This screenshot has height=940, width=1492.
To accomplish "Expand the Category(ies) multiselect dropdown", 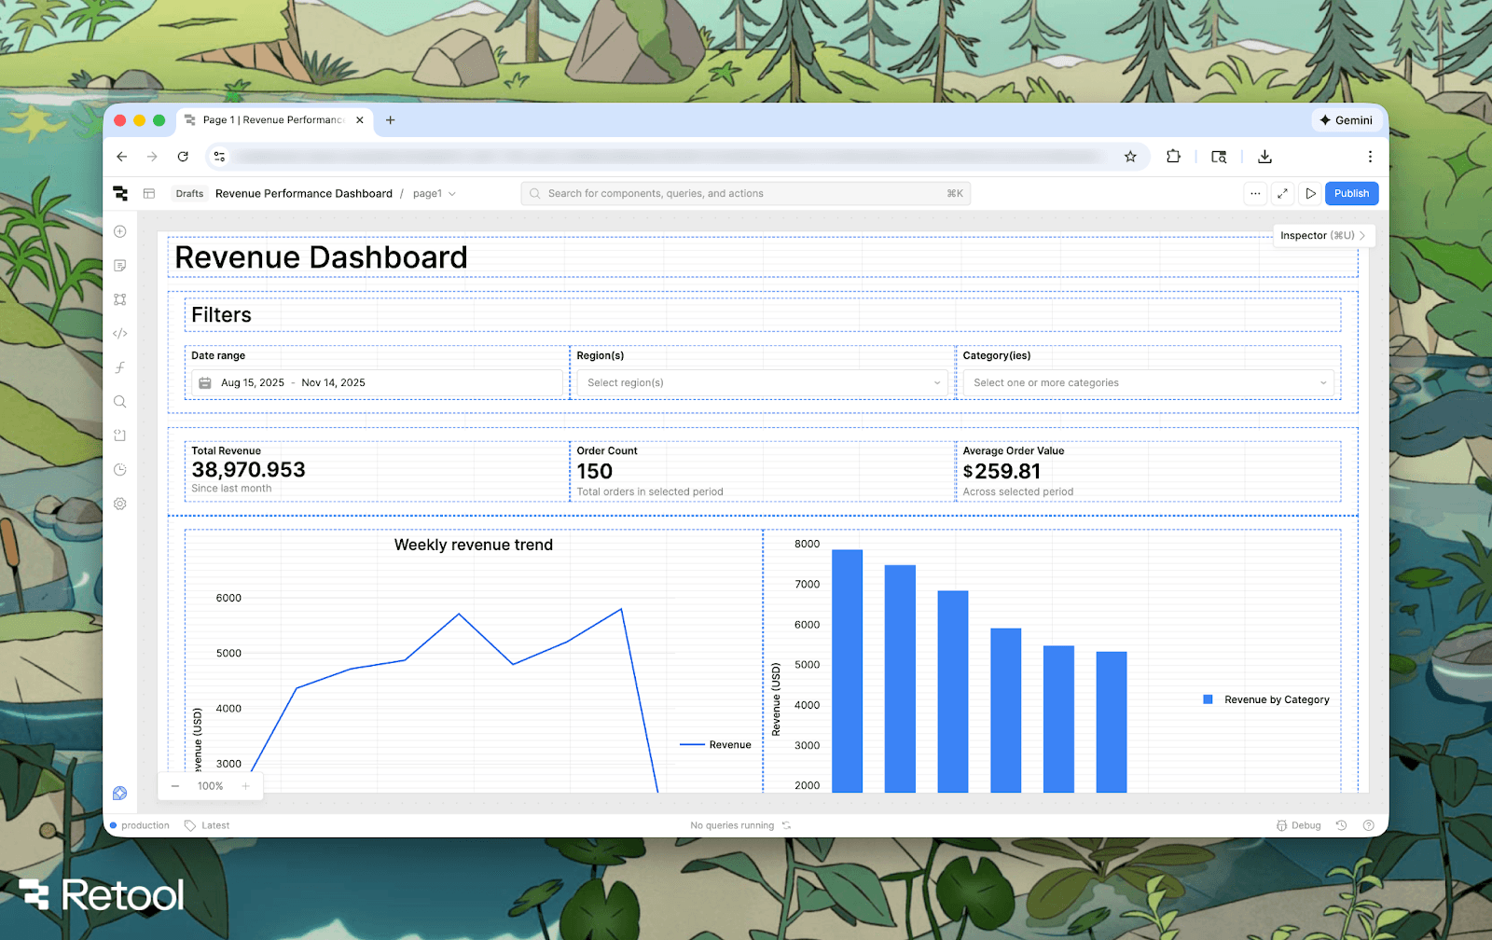I will coord(1148,383).
